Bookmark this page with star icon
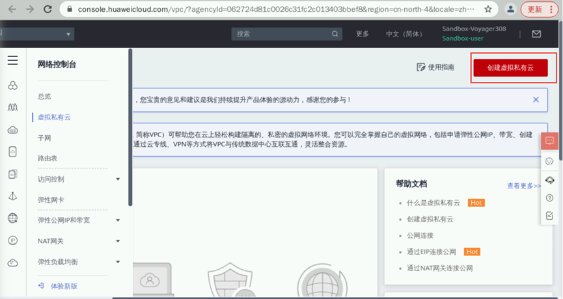This screenshot has height=299, width=563. (488, 9)
